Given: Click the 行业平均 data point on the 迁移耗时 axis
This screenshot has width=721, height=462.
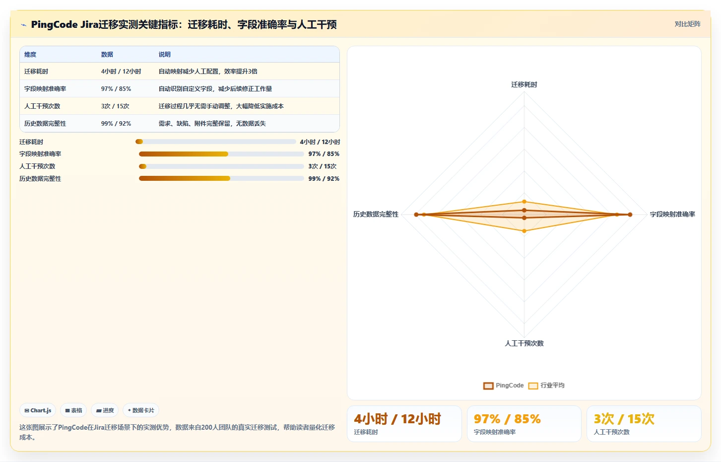Looking at the screenshot, I should 524,202.
